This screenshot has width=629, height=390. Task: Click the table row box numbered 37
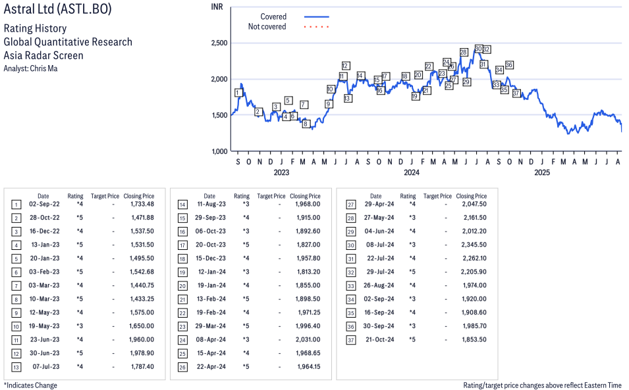click(351, 341)
